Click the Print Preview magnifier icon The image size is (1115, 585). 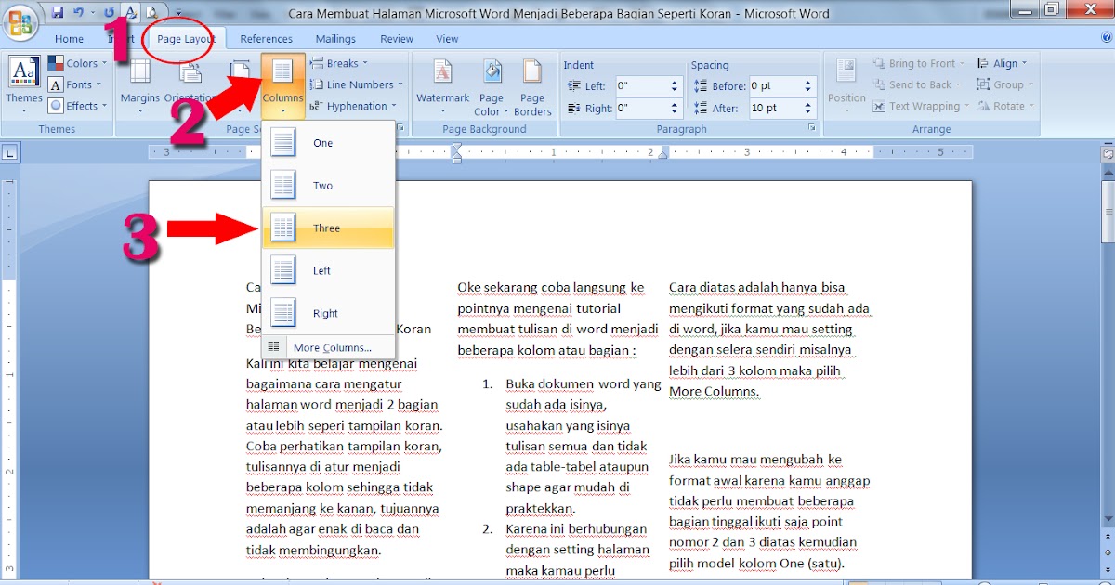coord(151,13)
